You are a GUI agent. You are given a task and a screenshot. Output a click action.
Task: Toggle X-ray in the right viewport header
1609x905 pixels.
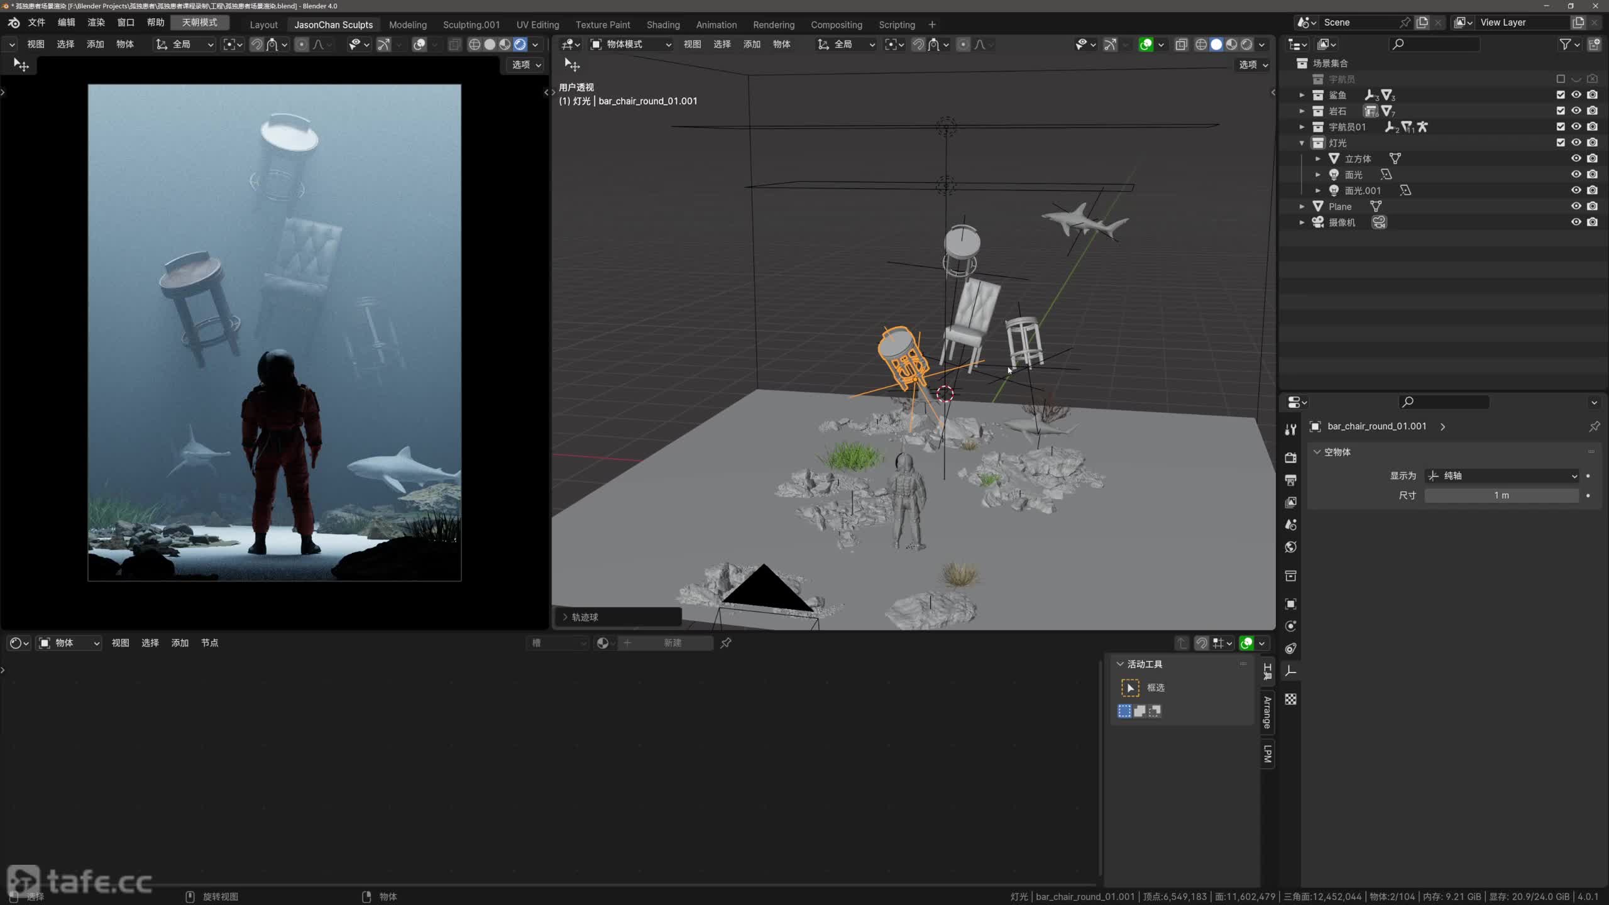point(1181,45)
